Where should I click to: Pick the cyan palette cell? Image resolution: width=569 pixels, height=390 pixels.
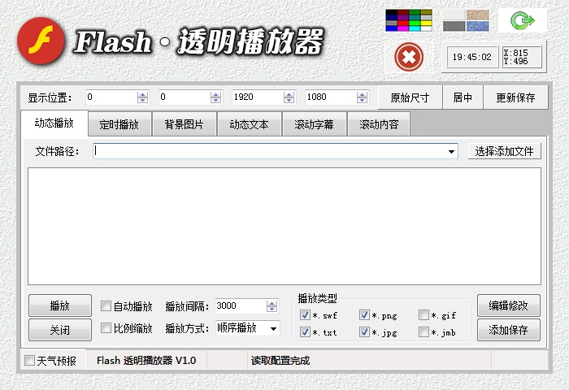pyautogui.click(x=415, y=28)
